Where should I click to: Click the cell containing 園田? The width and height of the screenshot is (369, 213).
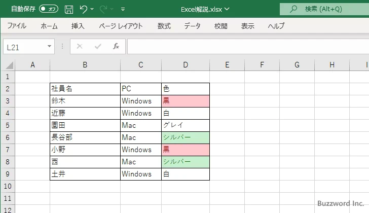(85, 125)
